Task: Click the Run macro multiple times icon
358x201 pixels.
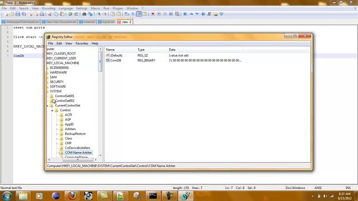Action: click(171, 14)
